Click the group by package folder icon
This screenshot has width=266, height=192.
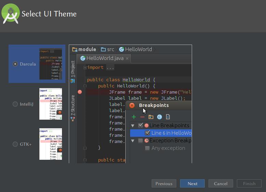coord(151,117)
